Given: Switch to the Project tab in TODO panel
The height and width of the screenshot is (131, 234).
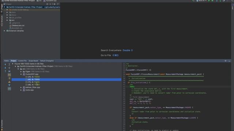Looking at the screenshot, I should [x=14, y=61].
